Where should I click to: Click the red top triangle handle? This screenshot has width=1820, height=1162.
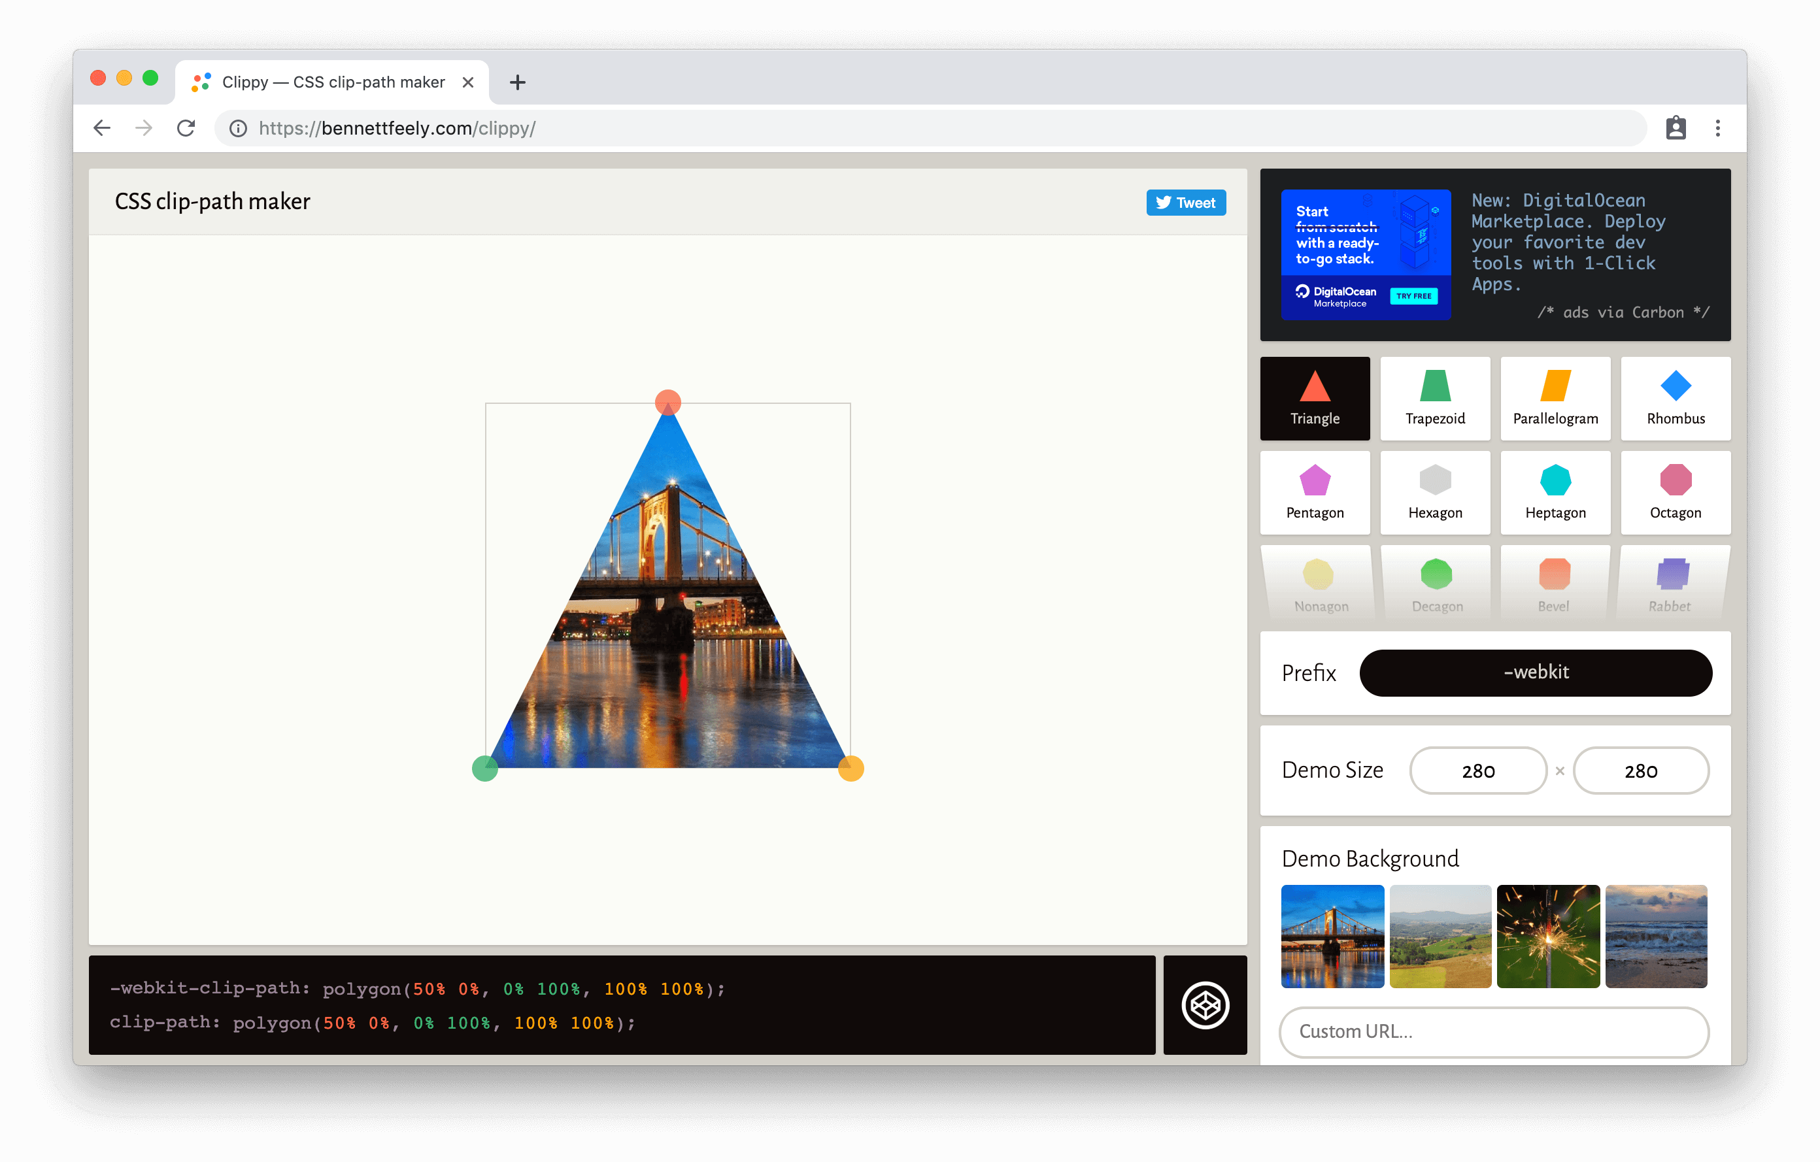coord(667,402)
